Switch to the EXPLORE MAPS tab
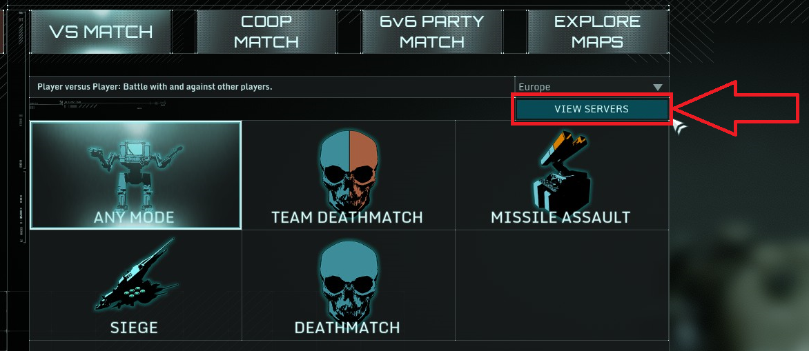This screenshot has height=351, width=809. [598, 32]
